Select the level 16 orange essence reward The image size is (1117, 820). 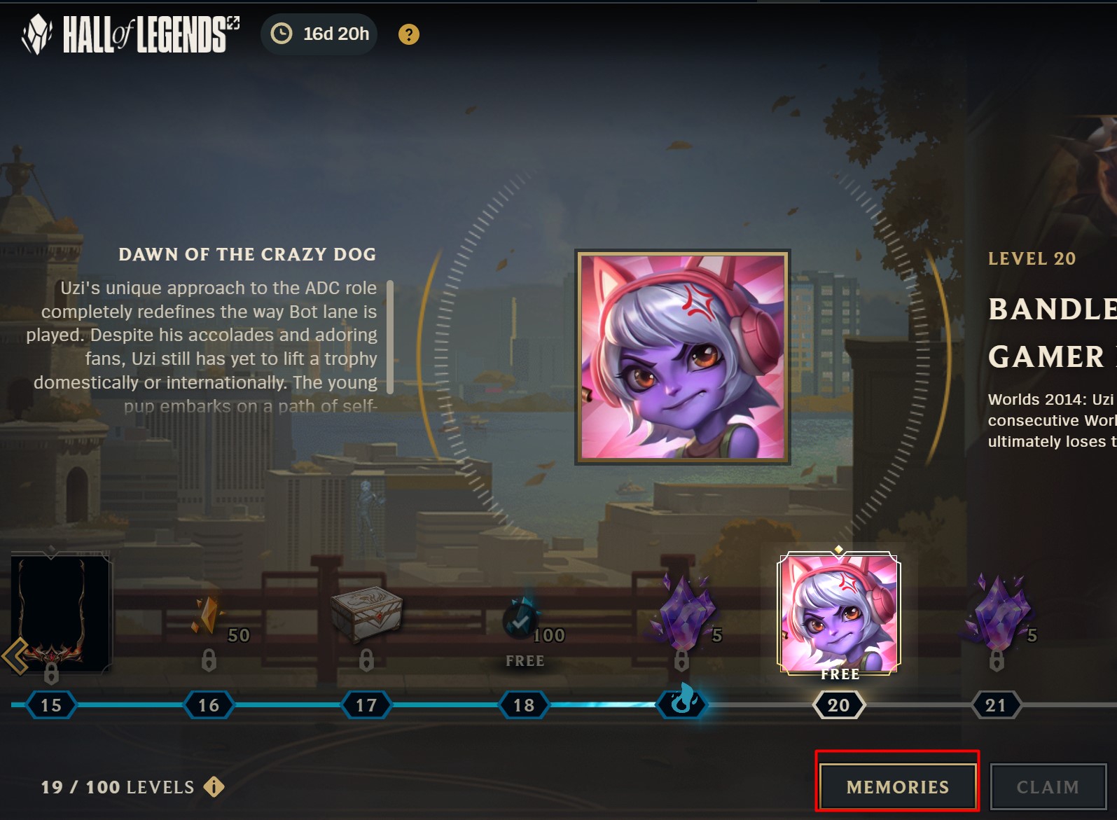point(208,615)
